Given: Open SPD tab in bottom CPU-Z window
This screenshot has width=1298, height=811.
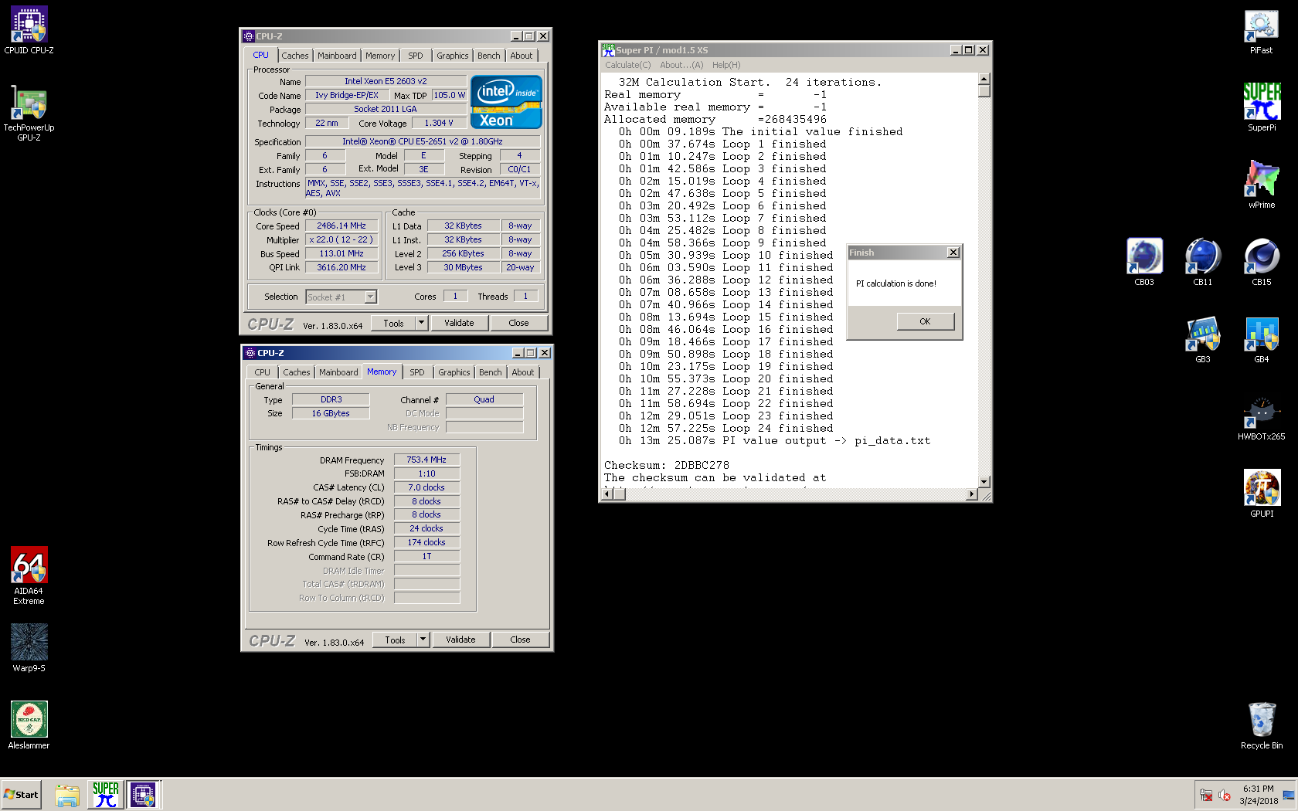Looking at the screenshot, I should (x=417, y=372).
